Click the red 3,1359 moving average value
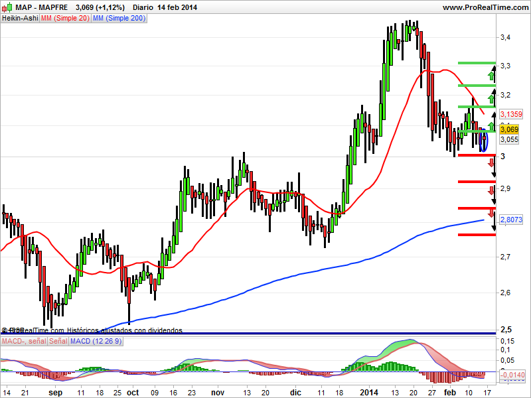Viewport: 531px width, 398px height. pyautogui.click(x=511, y=114)
